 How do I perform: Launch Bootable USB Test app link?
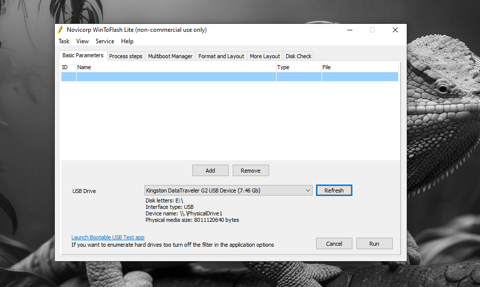point(108,237)
